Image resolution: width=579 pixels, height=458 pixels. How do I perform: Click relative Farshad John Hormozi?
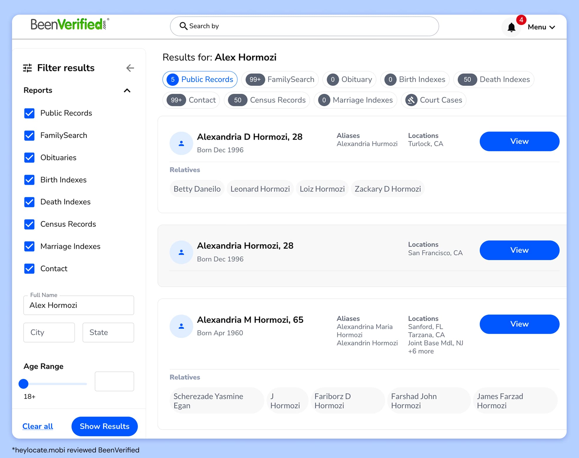[429, 401]
